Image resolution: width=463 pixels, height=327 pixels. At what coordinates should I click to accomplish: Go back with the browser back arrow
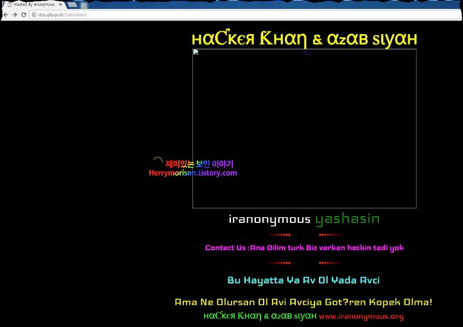pyautogui.click(x=6, y=15)
